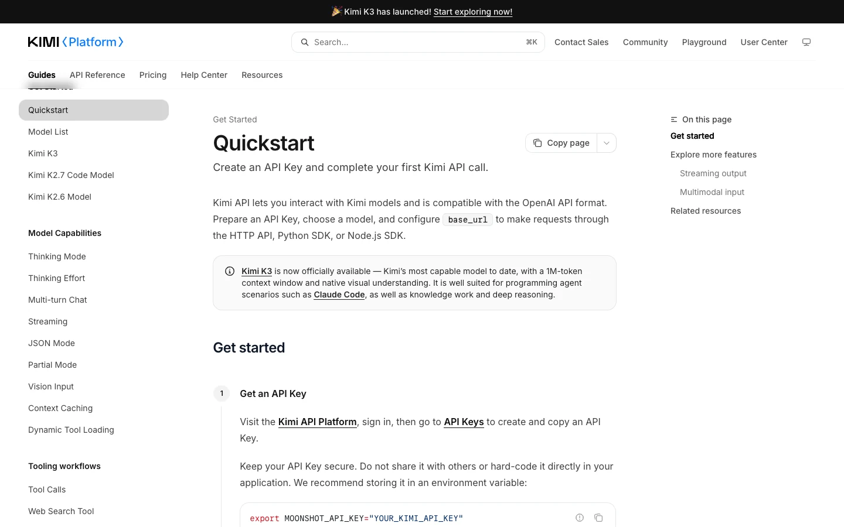844x527 pixels.
Task: Select Quickstart in the sidebar
Action: 94,110
